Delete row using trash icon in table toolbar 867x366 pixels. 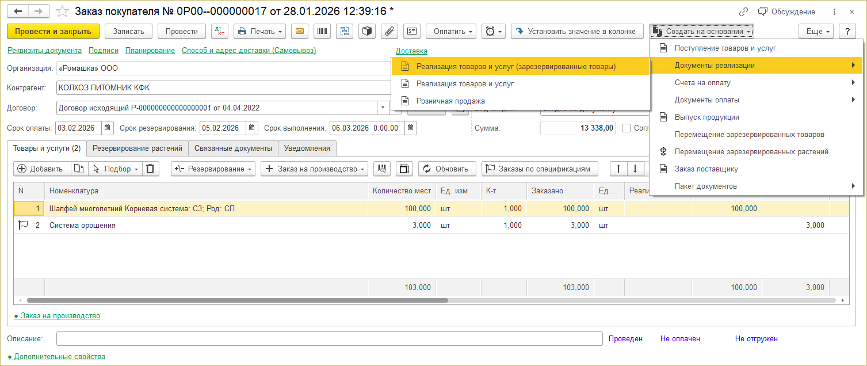pos(150,169)
